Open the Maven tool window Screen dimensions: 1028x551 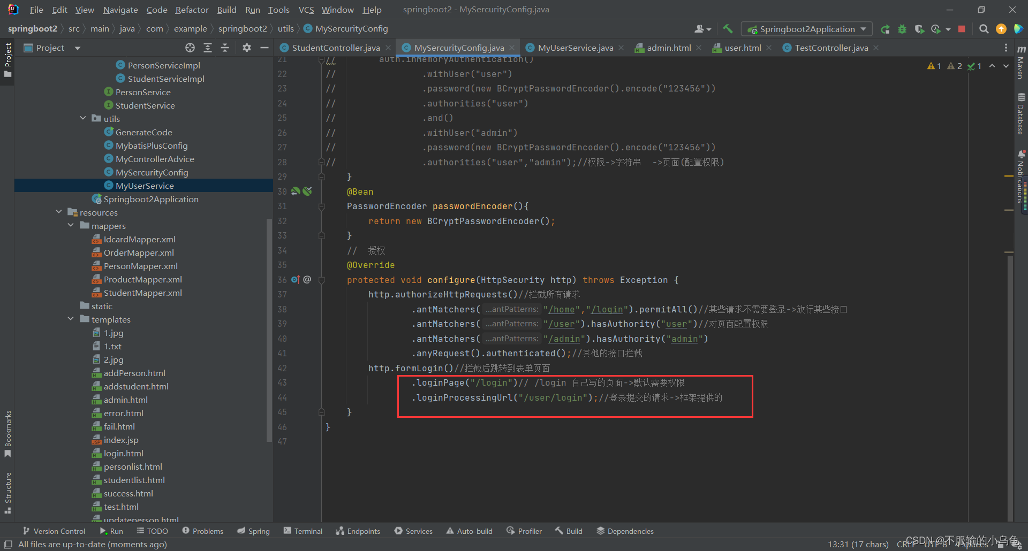pyautogui.click(x=1021, y=62)
